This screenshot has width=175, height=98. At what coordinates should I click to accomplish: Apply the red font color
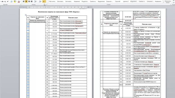[x=19, y=1]
